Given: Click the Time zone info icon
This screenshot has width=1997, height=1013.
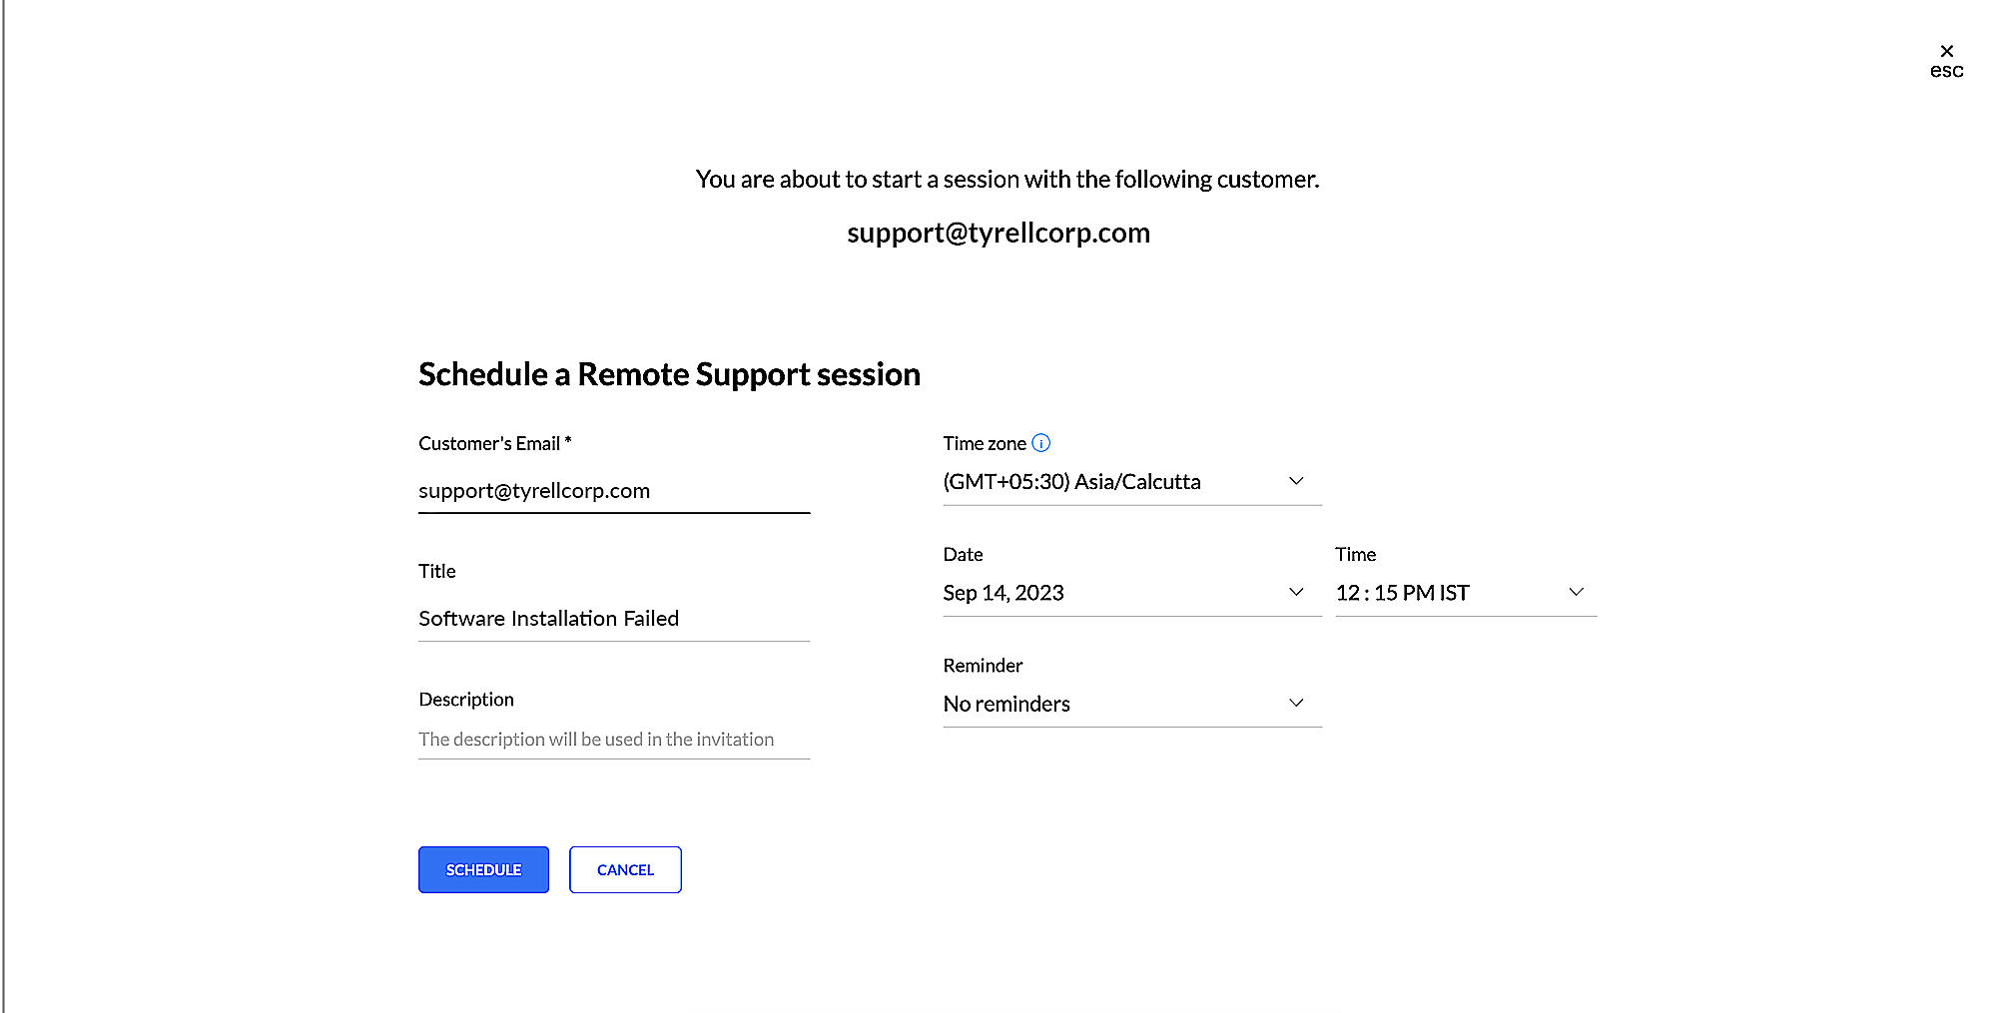Looking at the screenshot, I should 1040,443.
